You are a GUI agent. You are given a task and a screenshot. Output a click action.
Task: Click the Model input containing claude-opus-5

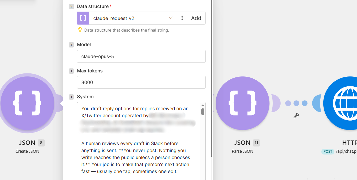pos(141,56)
